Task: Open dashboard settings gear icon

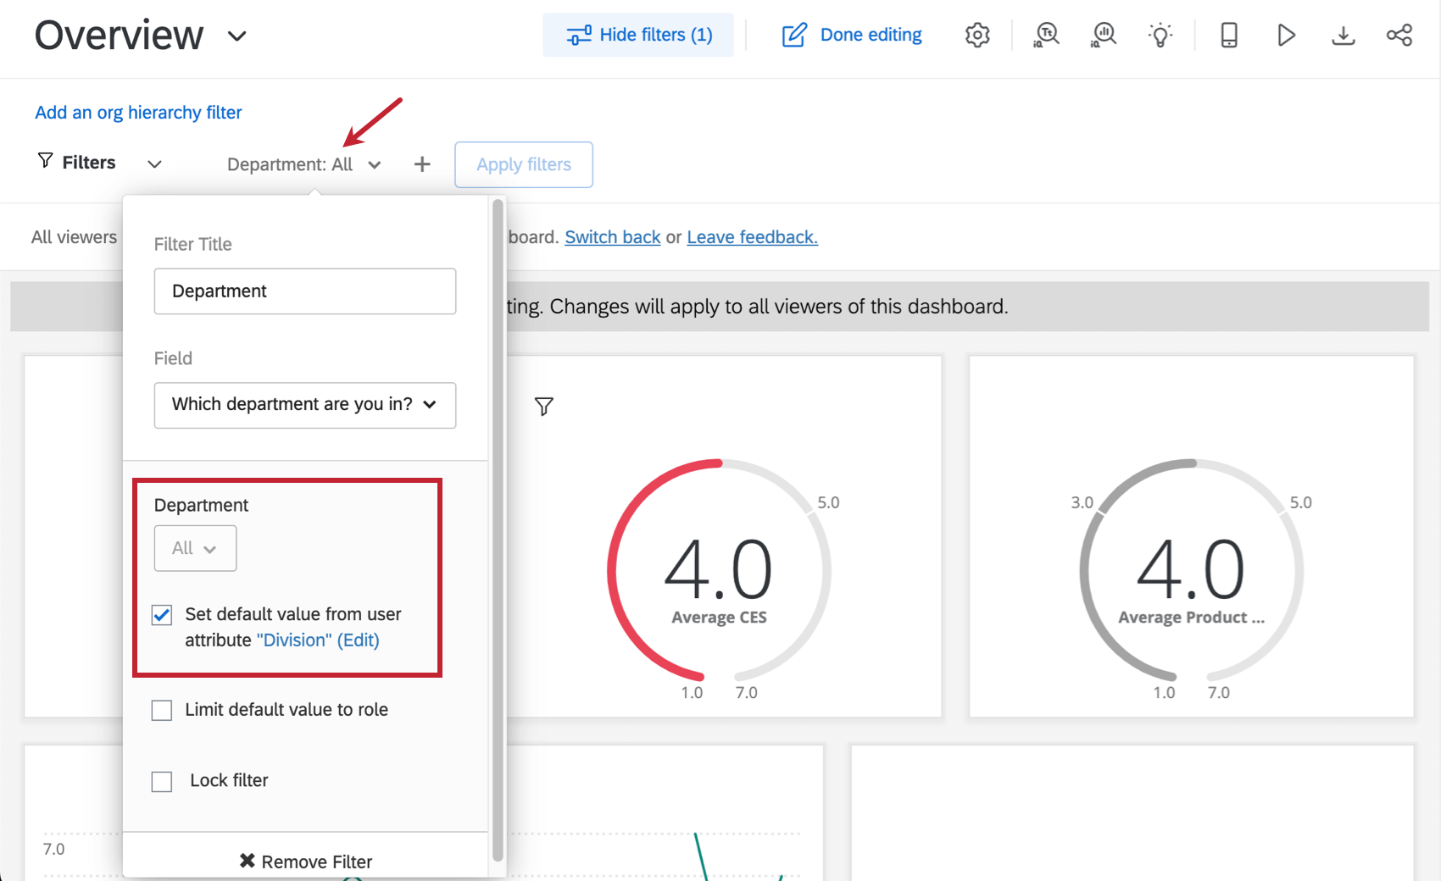Action: [977, 35]
